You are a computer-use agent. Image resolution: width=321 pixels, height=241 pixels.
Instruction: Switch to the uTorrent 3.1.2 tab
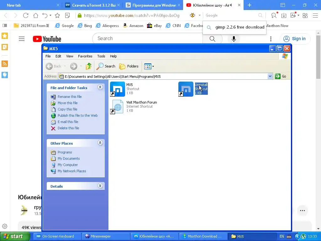(92, 5)
